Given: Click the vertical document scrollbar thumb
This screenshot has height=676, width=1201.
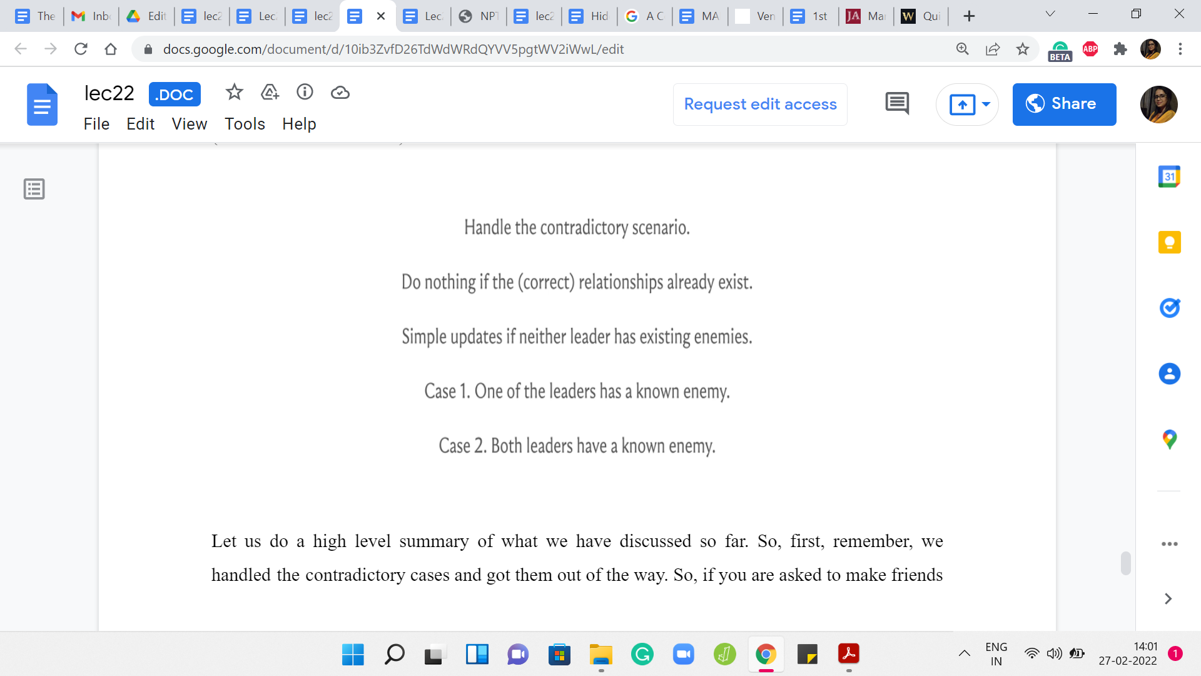Looking at the screenshot, I should coord(1125,563).
